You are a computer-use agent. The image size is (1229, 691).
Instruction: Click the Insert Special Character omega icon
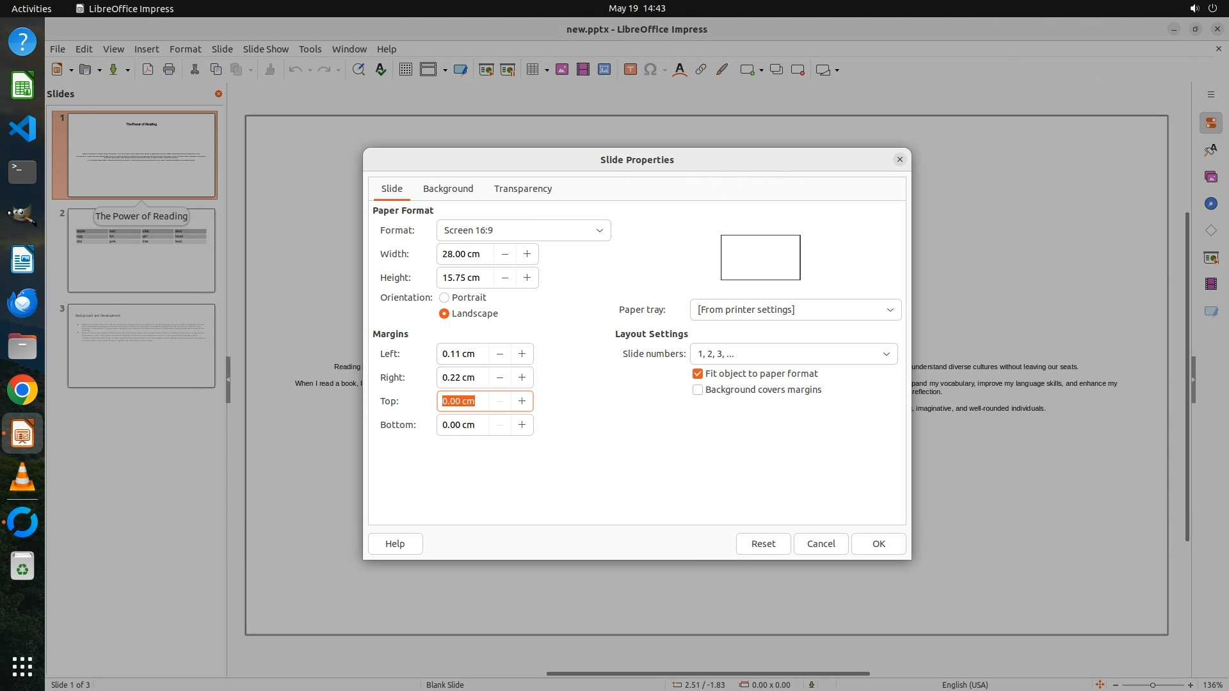650,70
